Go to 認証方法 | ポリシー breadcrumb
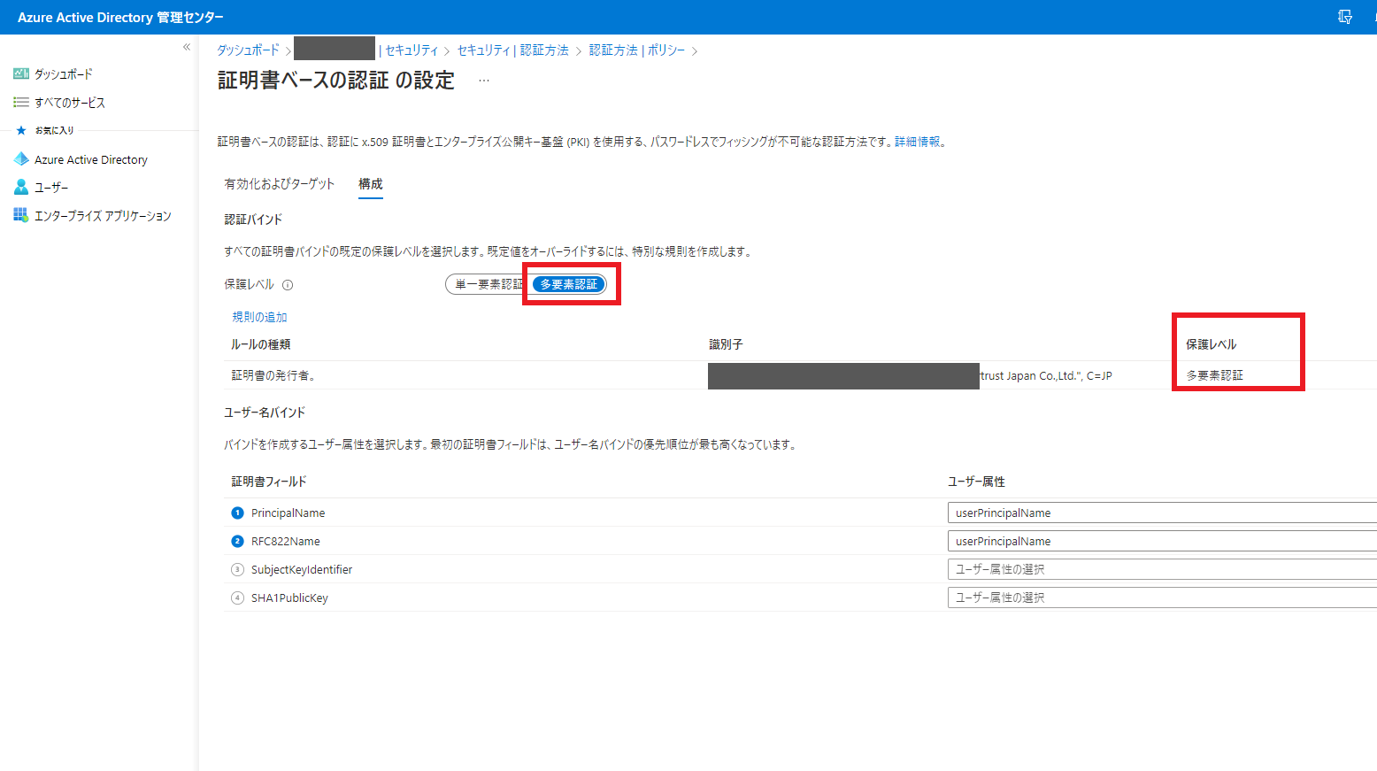The width and height of the screenshot is (1377, 771). click(x=637, y=50)
